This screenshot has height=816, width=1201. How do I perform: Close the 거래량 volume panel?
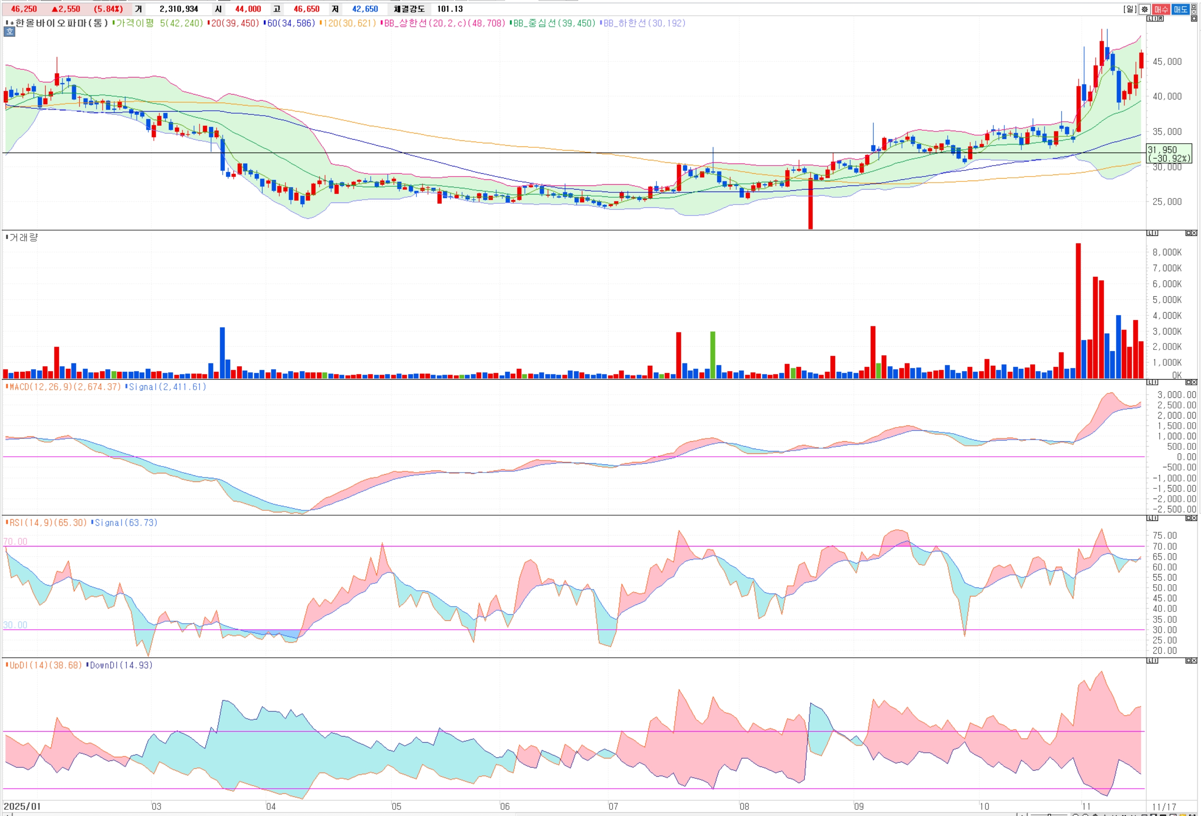tap(1194, 233)
